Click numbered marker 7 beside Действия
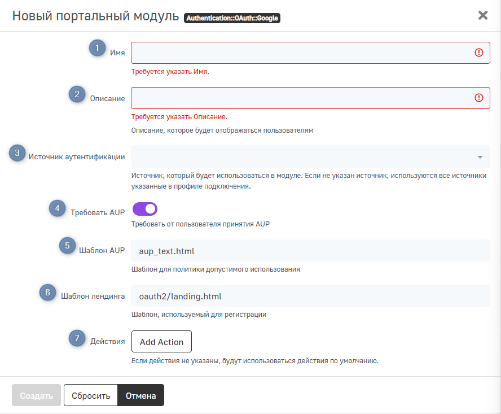501x414 pixels. coord(77,338)
